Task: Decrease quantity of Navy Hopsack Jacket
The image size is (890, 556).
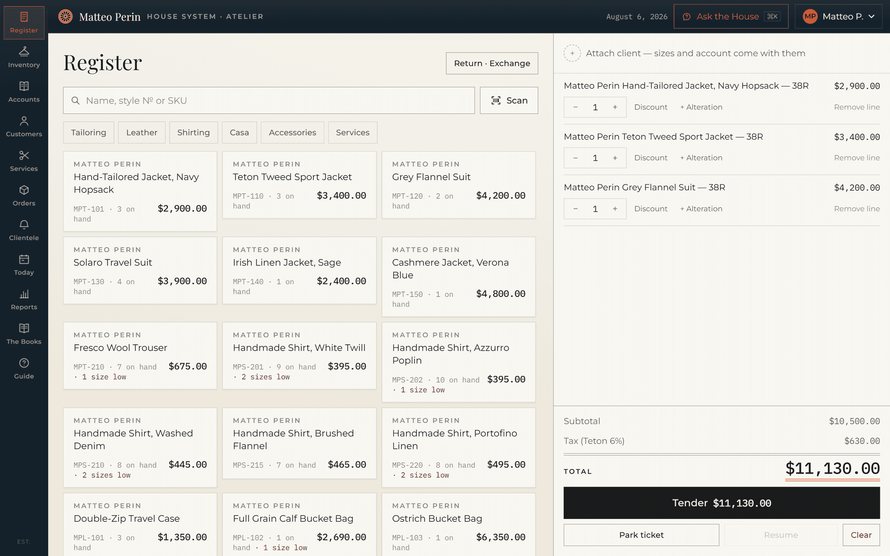Action: [x=575, y=107]
